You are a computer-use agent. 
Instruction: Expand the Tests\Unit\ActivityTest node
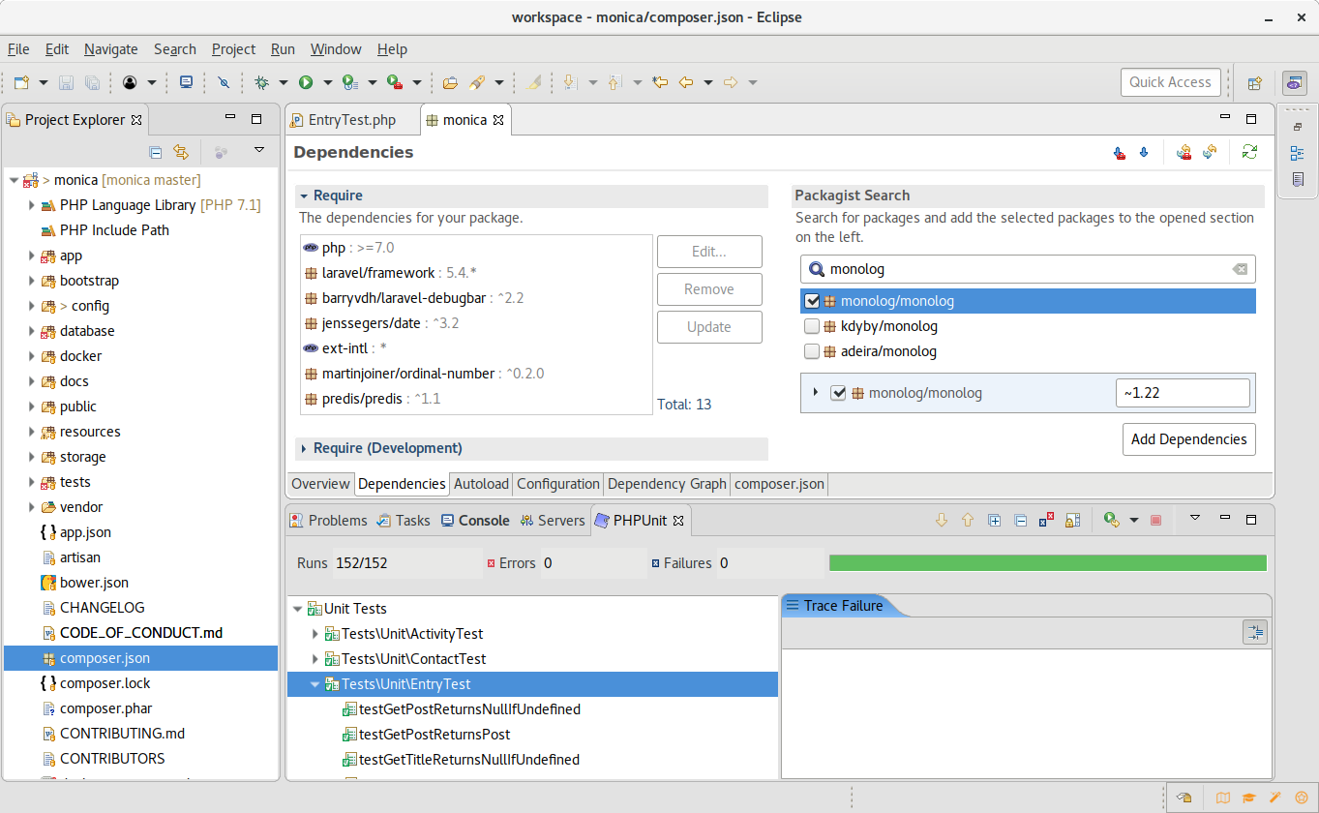[315, 634]
